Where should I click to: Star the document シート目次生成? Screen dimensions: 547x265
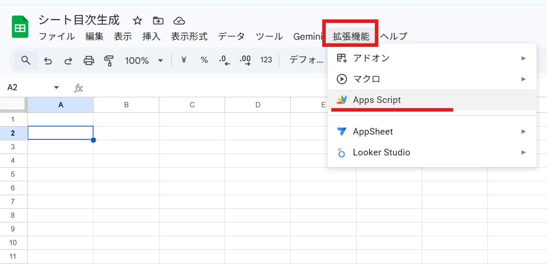(x=138, y=21)
